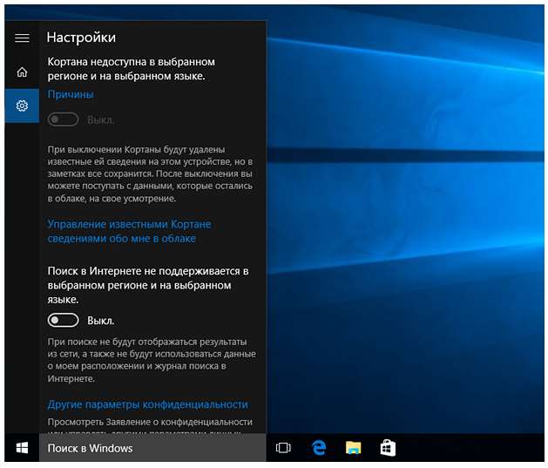
Task: Open Windows Store from taskbar
Action: [388, 448]
